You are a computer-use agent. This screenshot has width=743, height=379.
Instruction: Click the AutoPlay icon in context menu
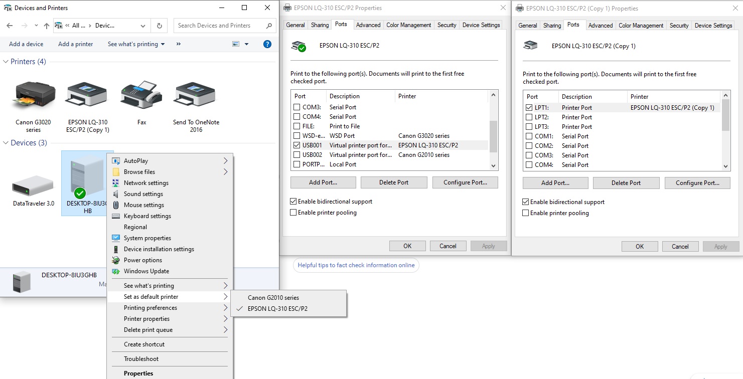coord(116,161)
